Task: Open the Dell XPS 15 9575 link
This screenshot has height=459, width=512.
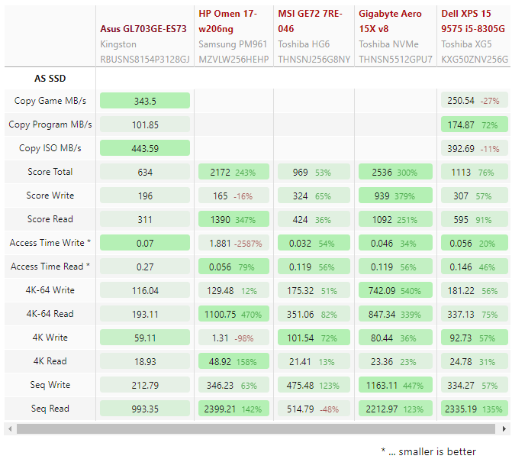Action: point(473,21)
